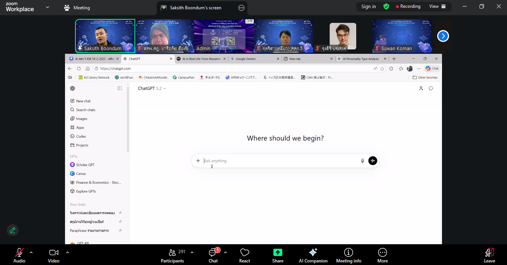
Task: Open the Paraphrase รายงานราชการ chat
Action: (x=89, y=231)
